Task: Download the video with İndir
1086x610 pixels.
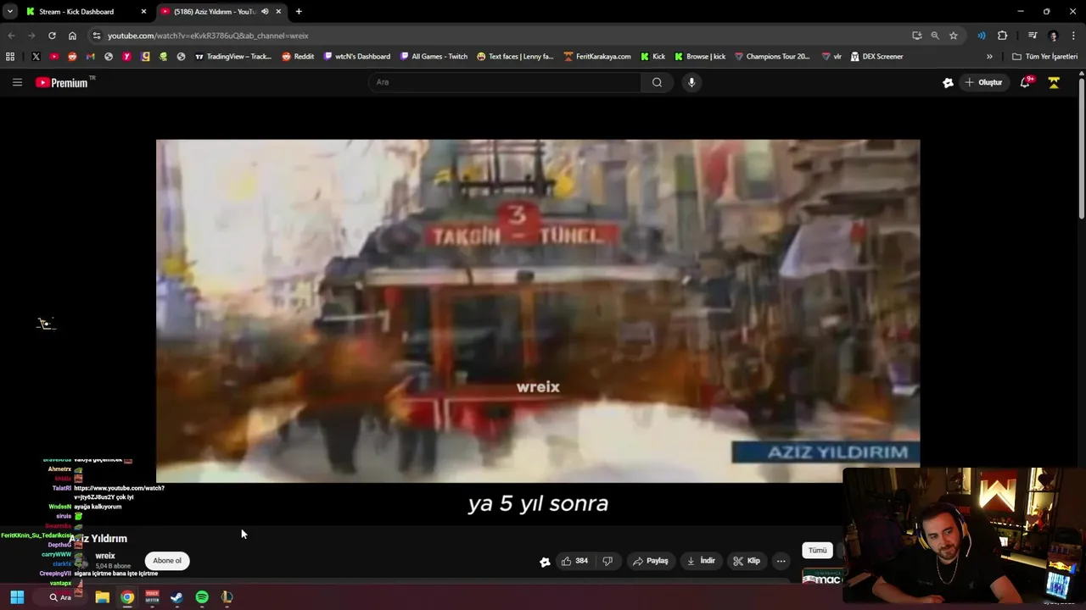Action: click(x=701, y=561)
